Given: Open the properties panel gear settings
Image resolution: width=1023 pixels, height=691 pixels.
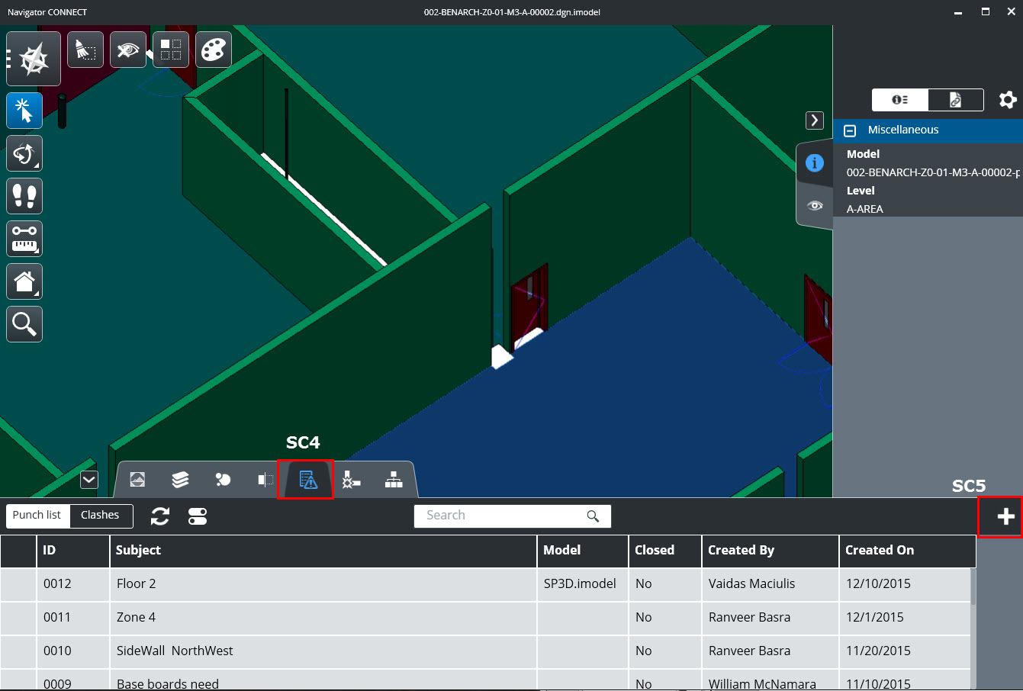Looking at the screenshot, I should pyautogui.click(x=1007, y=99).
